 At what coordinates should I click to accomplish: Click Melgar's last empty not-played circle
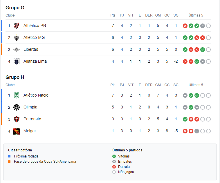point(208,131)
